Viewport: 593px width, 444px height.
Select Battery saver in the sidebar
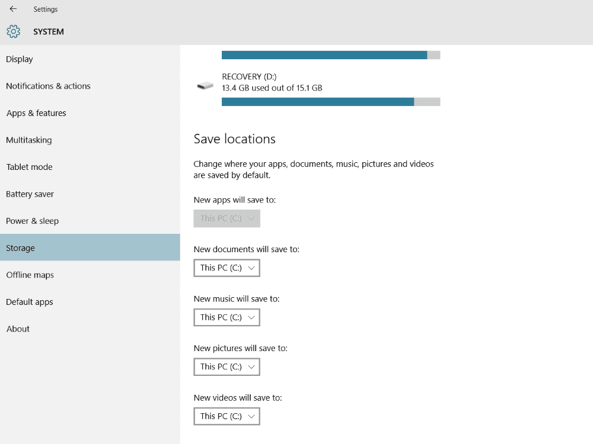click(x=90, y=194)
